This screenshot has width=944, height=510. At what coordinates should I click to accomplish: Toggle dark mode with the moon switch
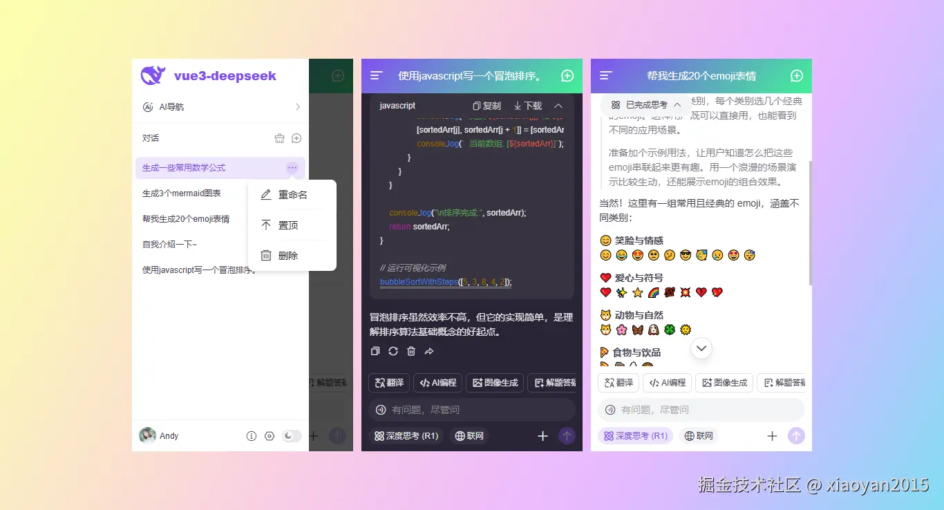point(291,435)
